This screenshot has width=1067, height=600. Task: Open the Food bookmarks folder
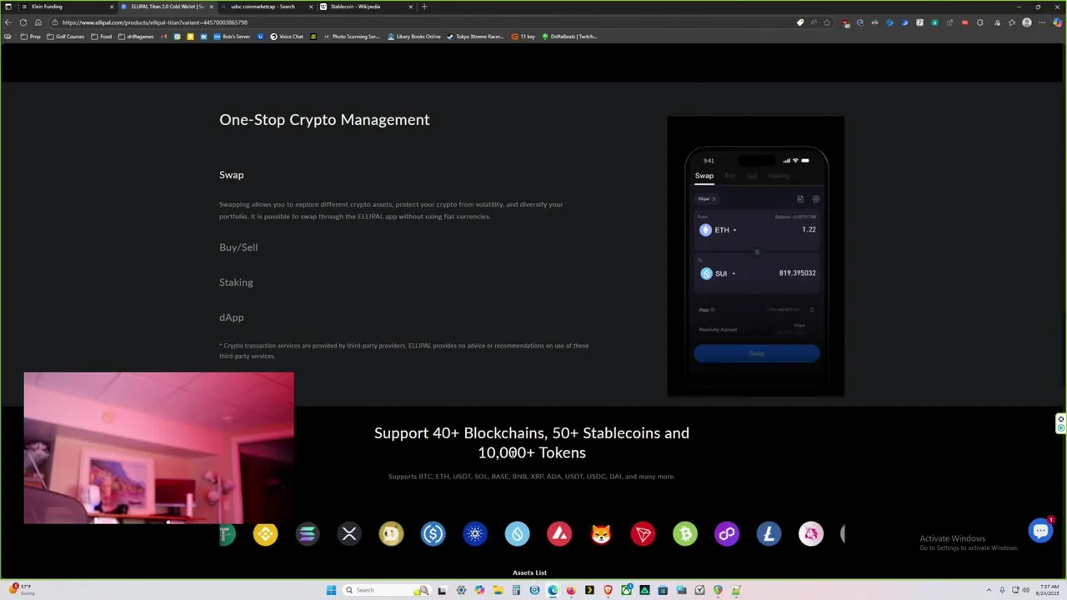pyautogui.click(x=101, y=37)
